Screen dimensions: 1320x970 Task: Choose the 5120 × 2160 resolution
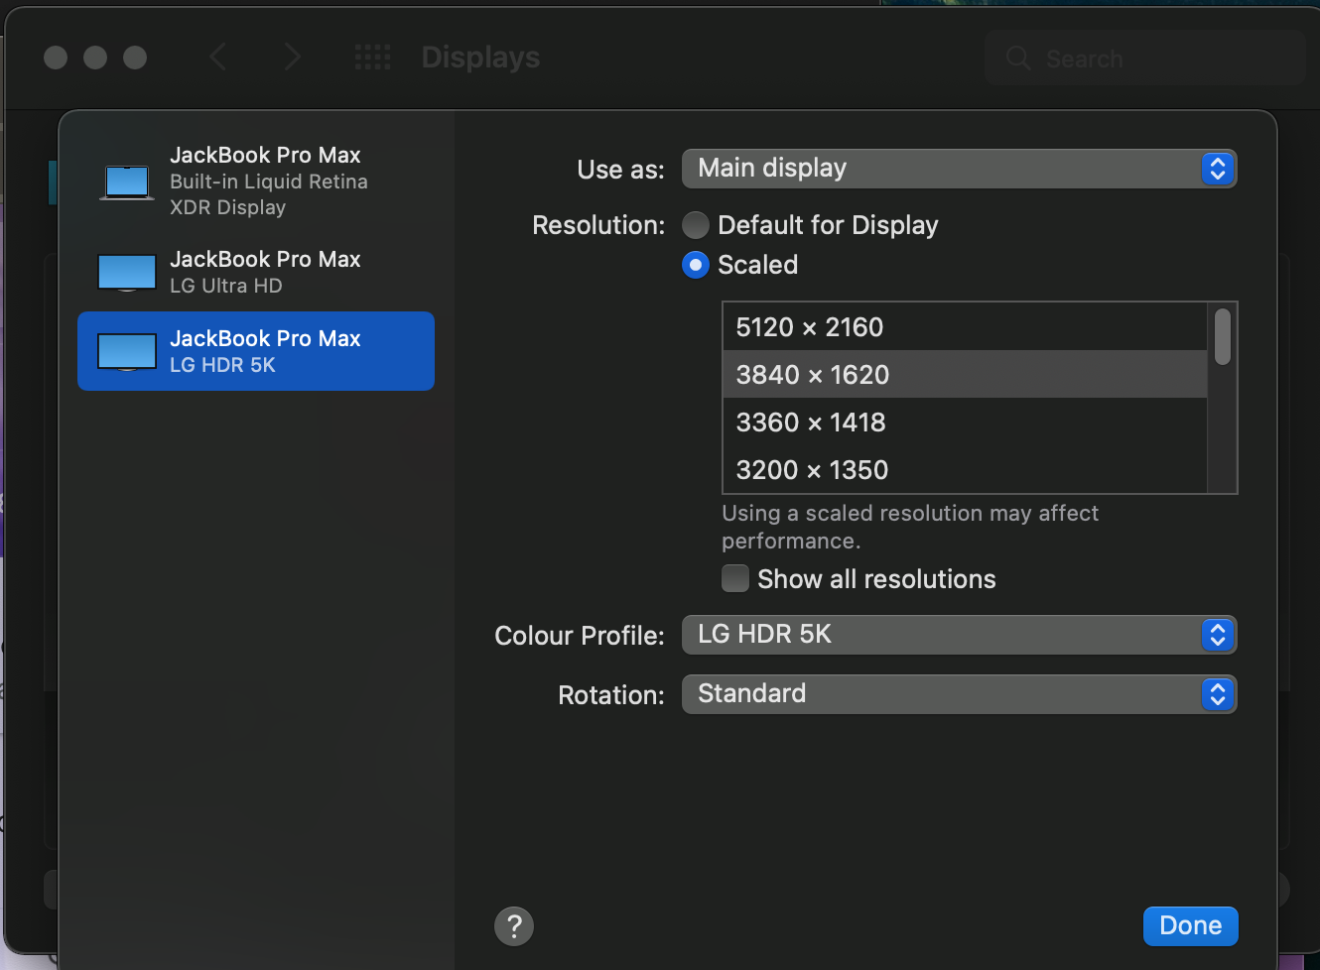(x=810, y=327)
